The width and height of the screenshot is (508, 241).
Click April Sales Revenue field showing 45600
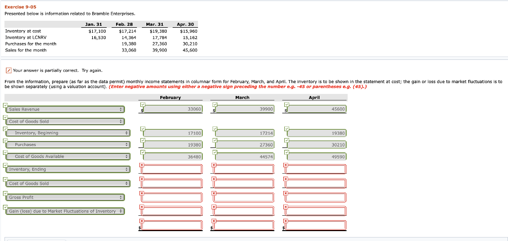pos(317,109)
